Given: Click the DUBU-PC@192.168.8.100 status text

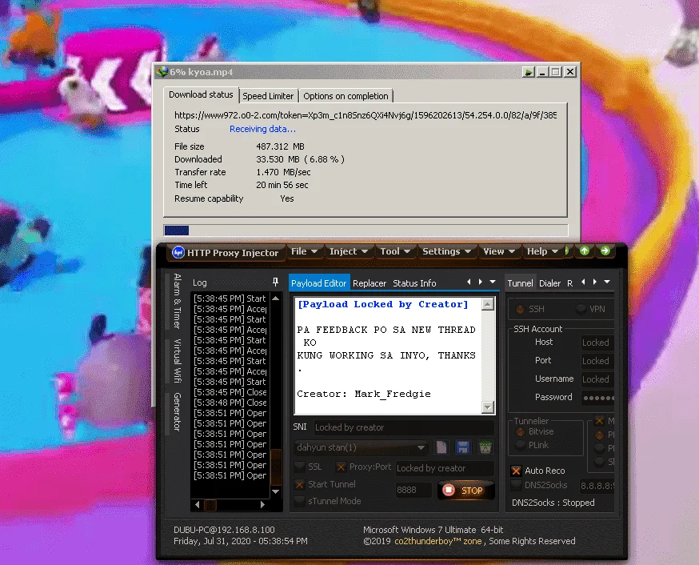Looking at the screenshot, I should pos(224,530).
